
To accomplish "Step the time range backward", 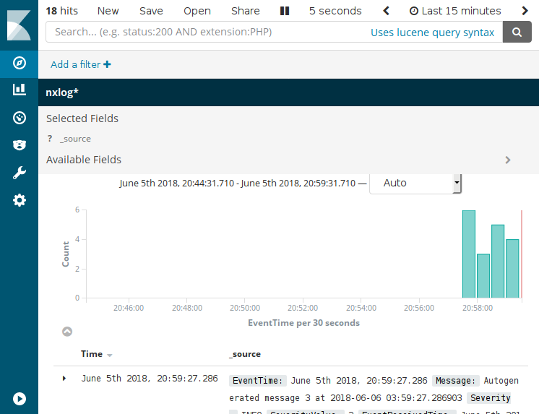I will (386, 11).
